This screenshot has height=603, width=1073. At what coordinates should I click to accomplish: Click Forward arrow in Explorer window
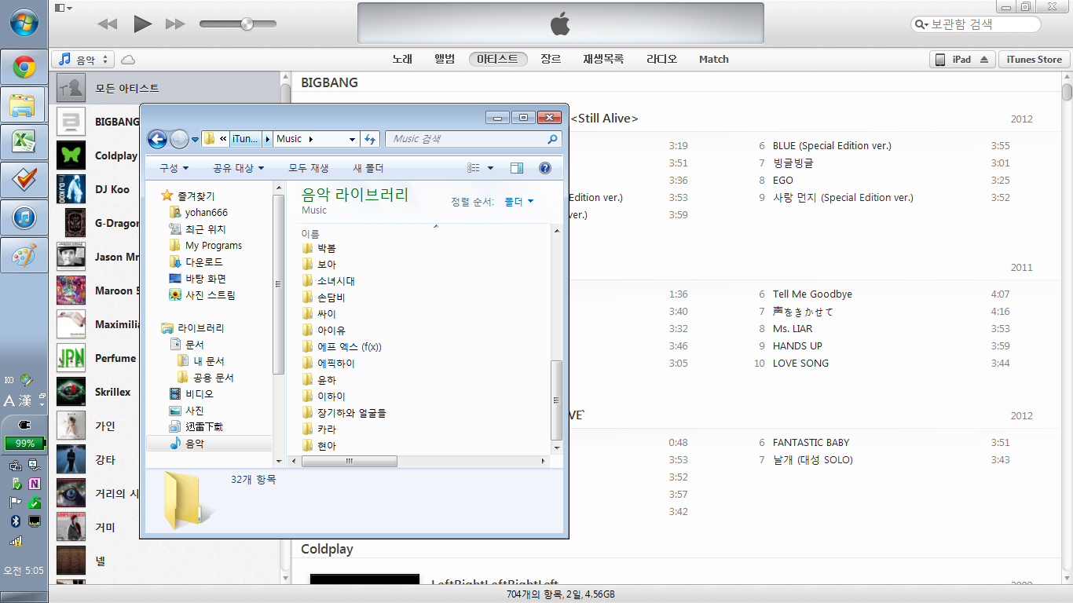[179, 139]
